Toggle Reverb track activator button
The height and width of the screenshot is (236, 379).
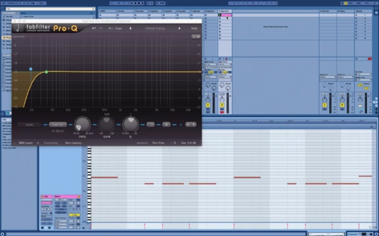(324, 105)
